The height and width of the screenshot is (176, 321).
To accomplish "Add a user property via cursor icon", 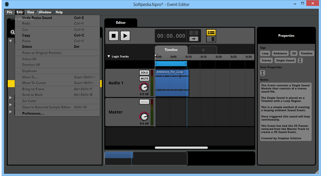I will [x=263, y=73].
